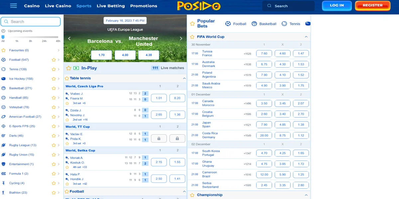Screen dimensions: 399x199
Task: Collapse the Table tennis section
Action: 184,78
